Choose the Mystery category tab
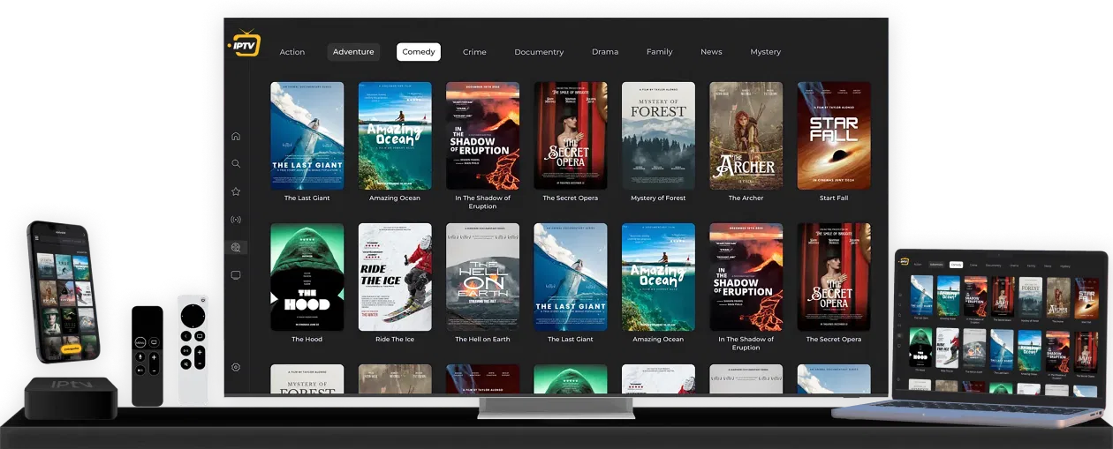 click(765, 52)
